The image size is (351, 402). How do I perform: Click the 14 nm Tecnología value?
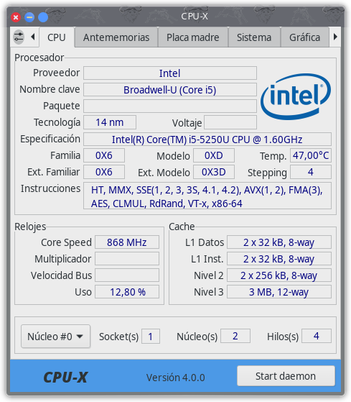point(110,122)
